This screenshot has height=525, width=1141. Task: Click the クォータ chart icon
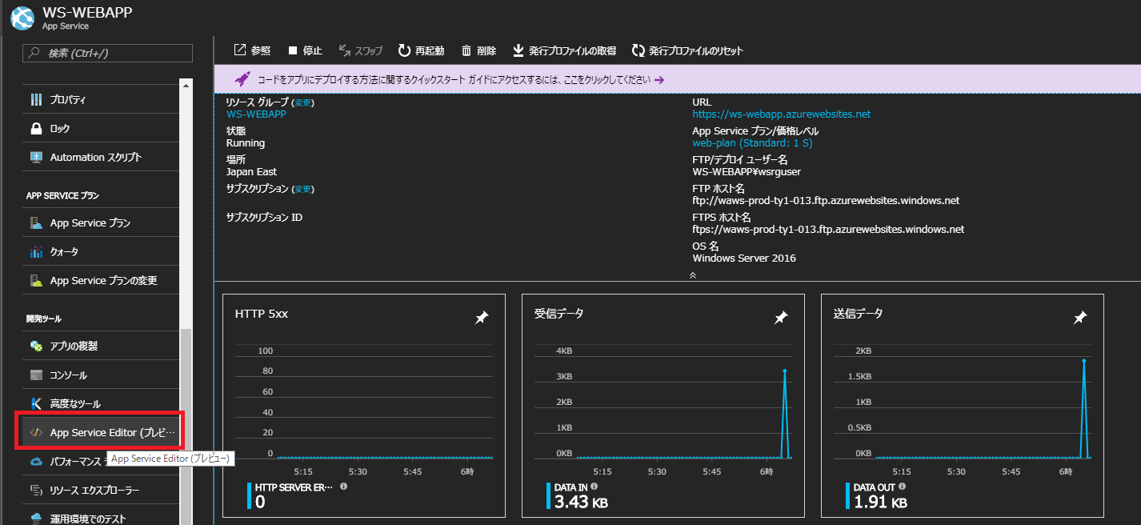click(36, 252)
